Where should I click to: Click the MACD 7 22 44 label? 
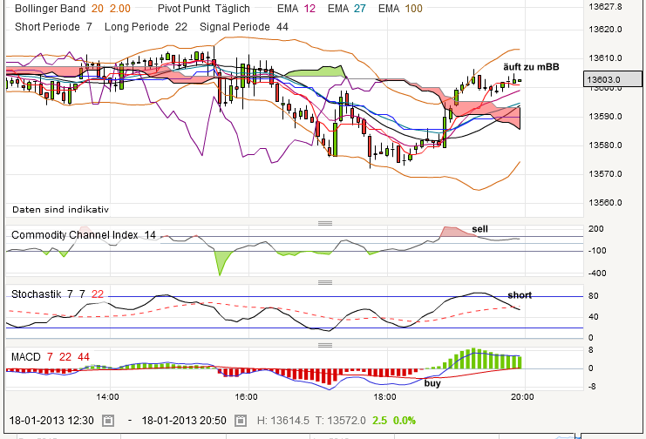click(51, 357)
